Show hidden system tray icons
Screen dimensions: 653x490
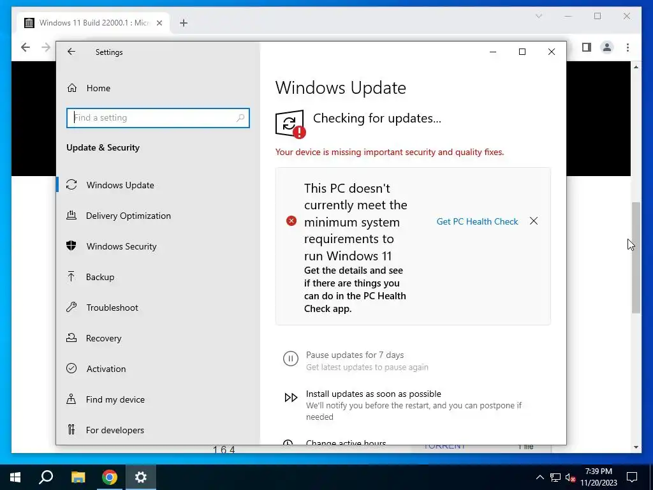pyautogui.click(x=539, y=477)
